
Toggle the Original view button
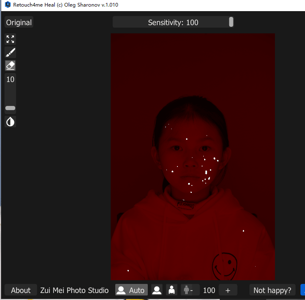(19, 22)
